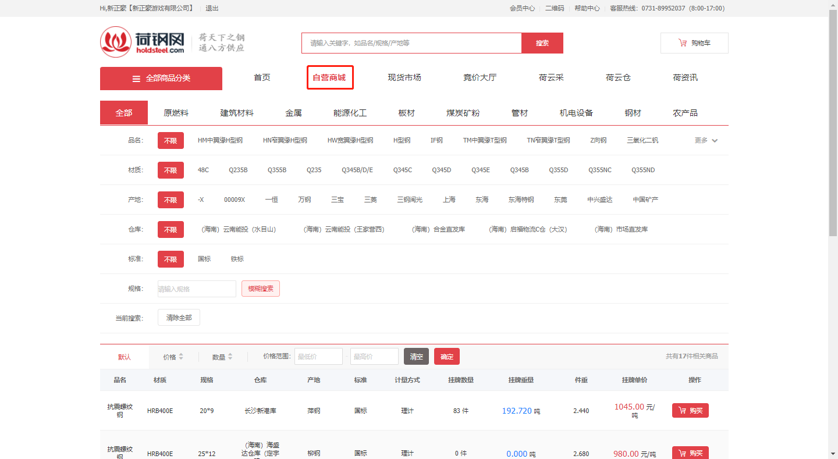This screenshot has width=838, height=459.
Task: Filter by 铁标 standard
Action: 237,259
